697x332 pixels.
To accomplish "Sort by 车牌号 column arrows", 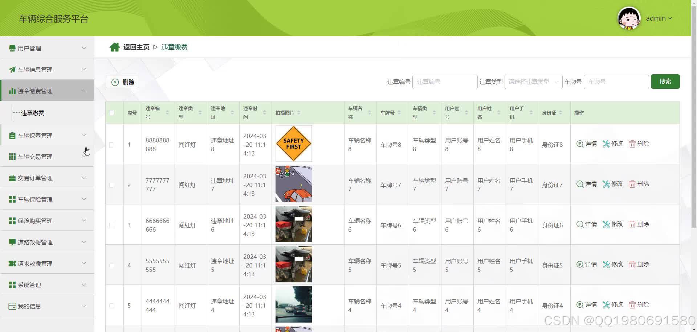I will (x=399, y=113).
